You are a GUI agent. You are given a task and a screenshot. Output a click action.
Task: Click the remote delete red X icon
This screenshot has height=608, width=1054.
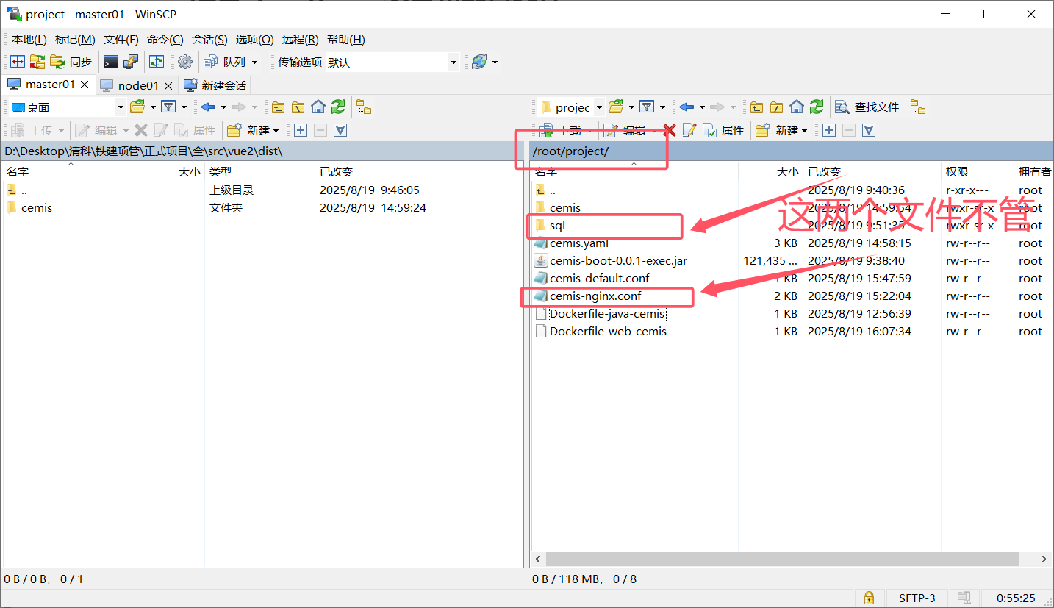(x=669, y=130)
